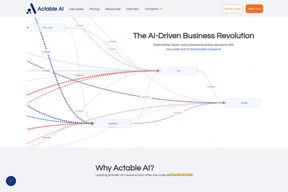This screenshot has width=288, height=192.
Task: Click the red arrowhead entering sulphates node
Action: pos(93,124)
